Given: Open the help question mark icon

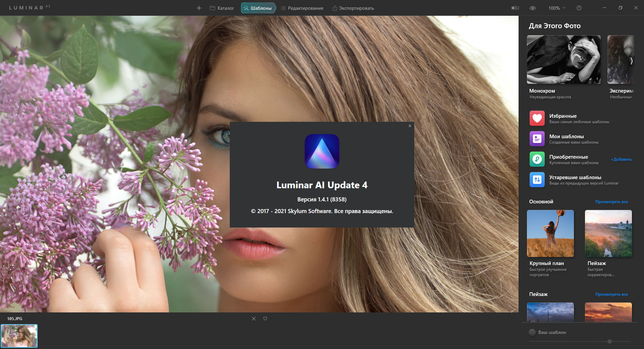Looking at the screenshot, I should 579,8.
